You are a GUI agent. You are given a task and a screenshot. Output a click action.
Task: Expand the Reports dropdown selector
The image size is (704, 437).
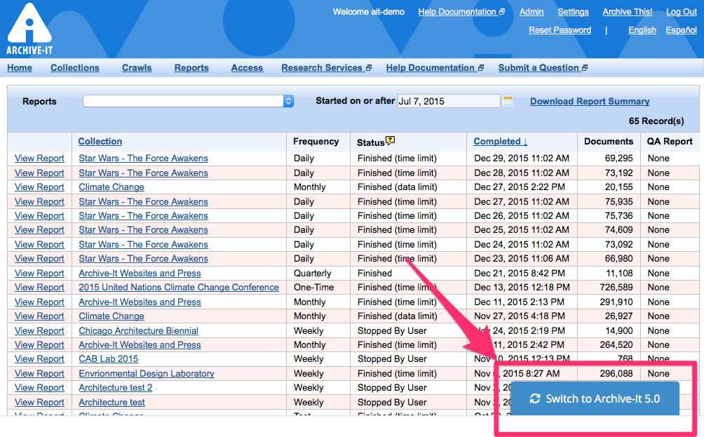coord(188,101)
